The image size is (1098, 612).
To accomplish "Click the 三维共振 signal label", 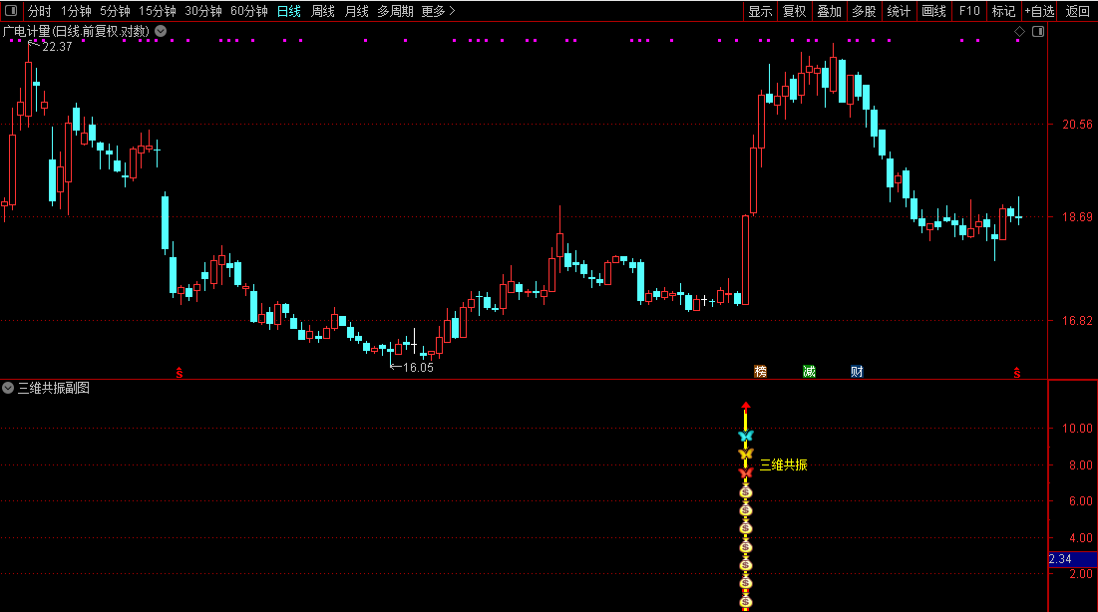I will coord(784,464).
